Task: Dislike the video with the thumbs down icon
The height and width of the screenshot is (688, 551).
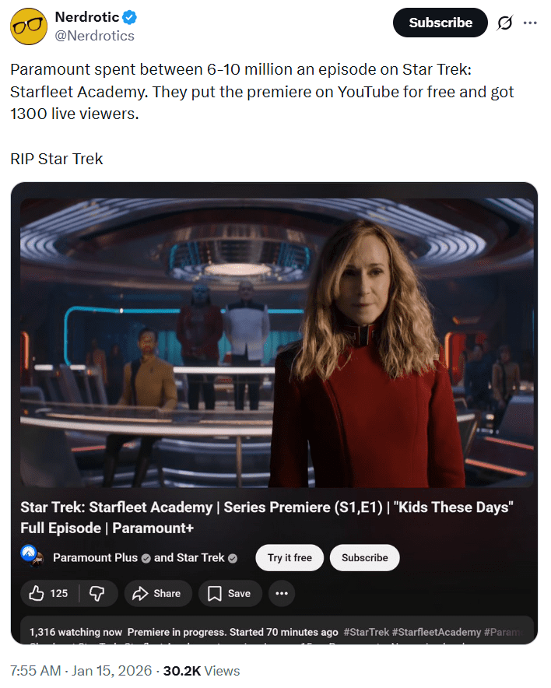Action: tap(97, 593)
